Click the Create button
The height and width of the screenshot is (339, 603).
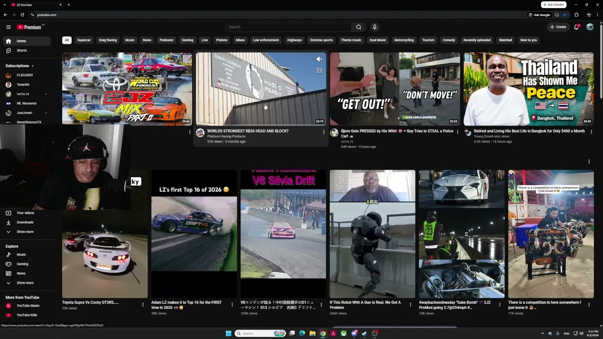point(558,27)
